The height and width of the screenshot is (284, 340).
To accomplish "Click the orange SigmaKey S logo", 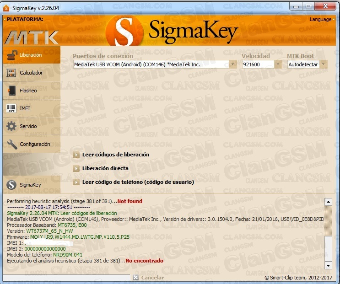I will click(x=124, y=31).
